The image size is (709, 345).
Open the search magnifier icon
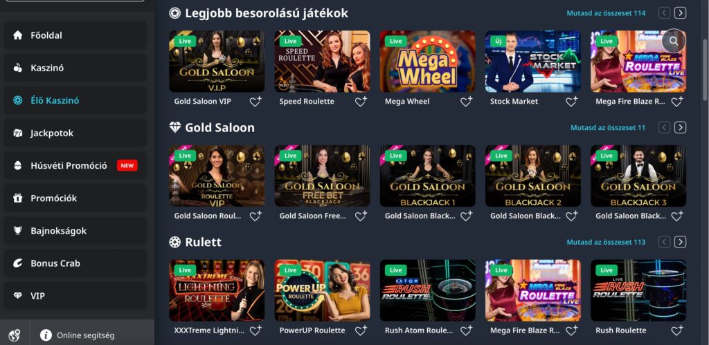point(674,41)
